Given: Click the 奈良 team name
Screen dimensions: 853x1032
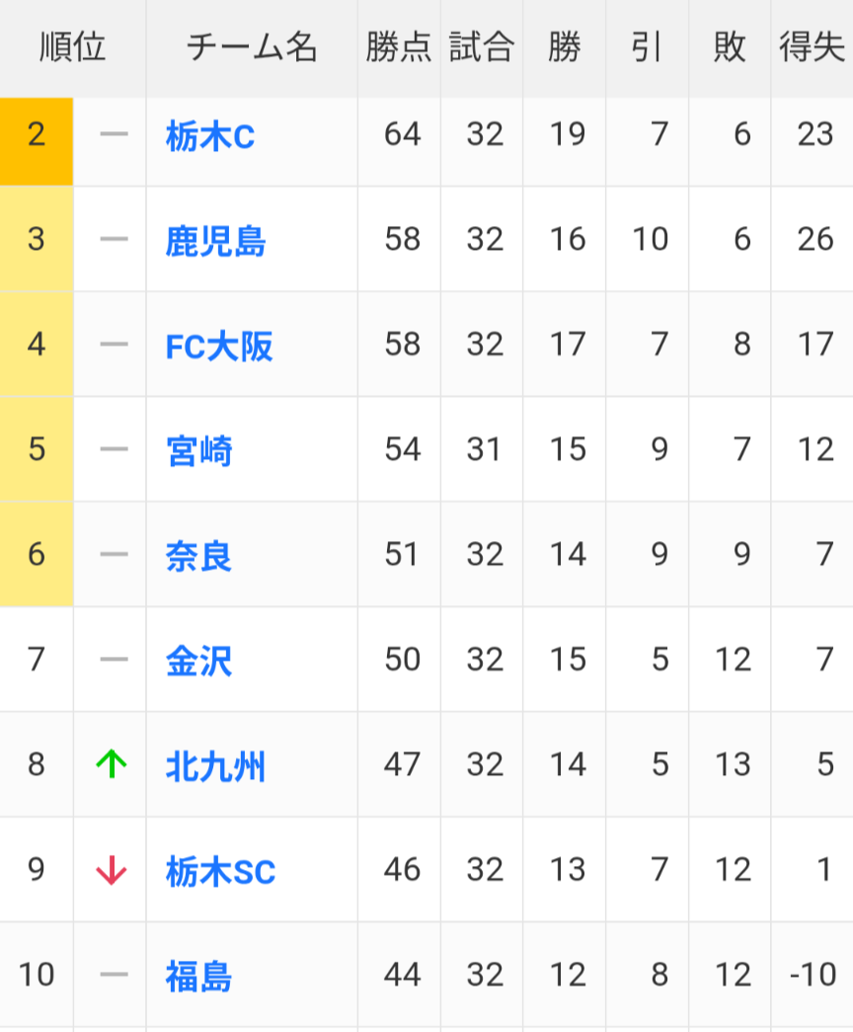Looking at the screenshot, I should (x=199, y=556).
